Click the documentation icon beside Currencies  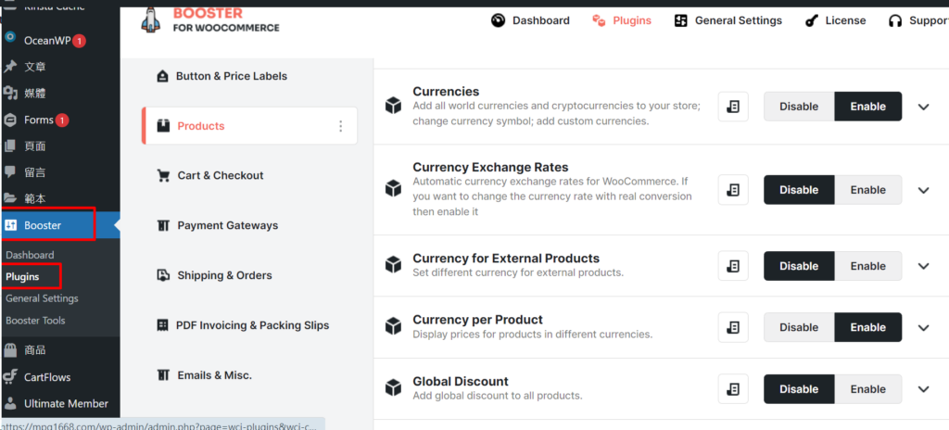733,107
